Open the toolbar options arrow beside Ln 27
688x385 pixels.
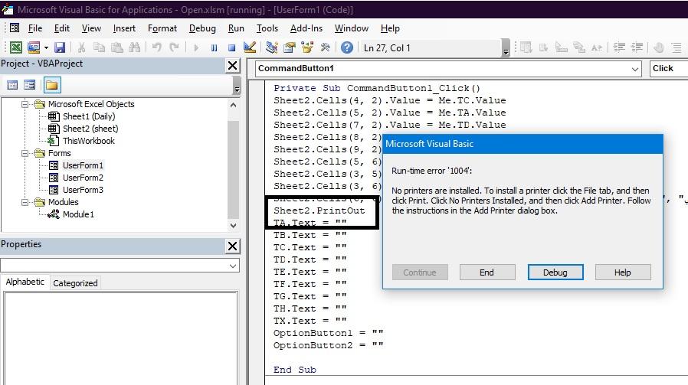[x=506, y=47]
